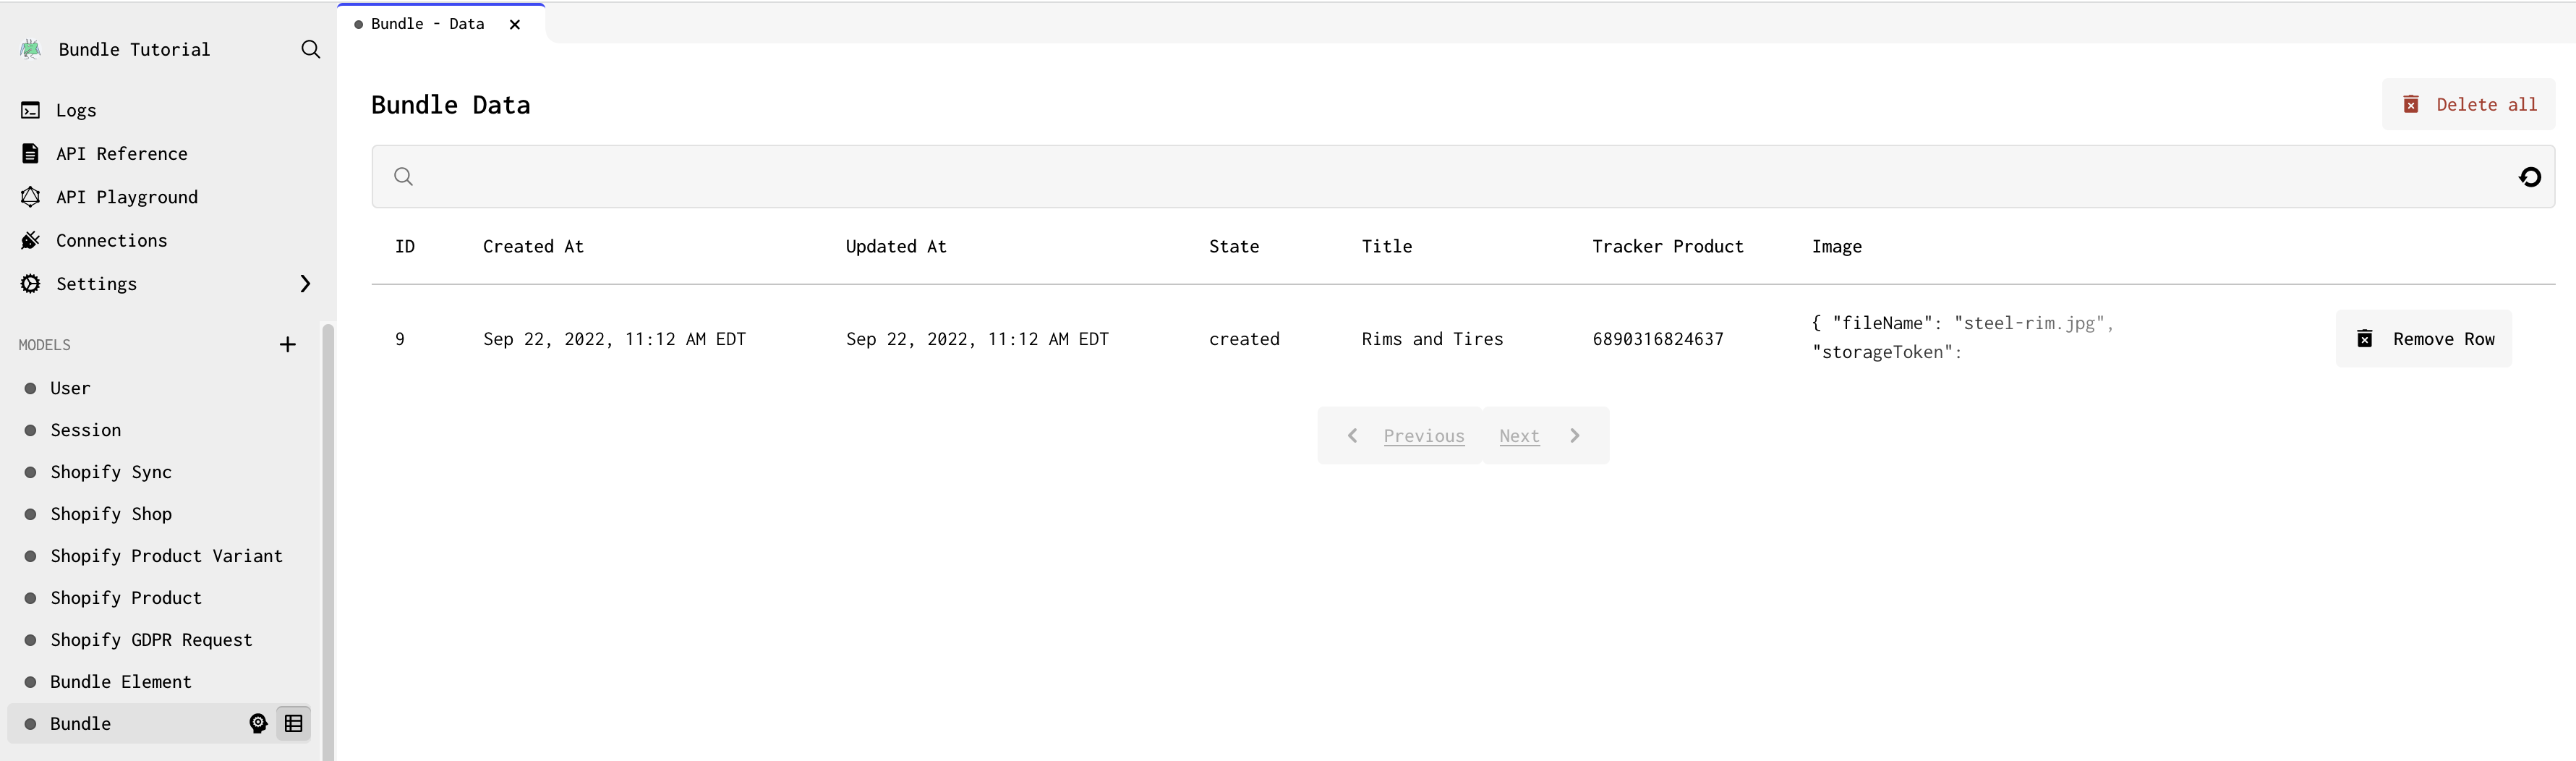The image size is (2576, 761).
Task: Click Delete all button
Action: coord(2468,105)
